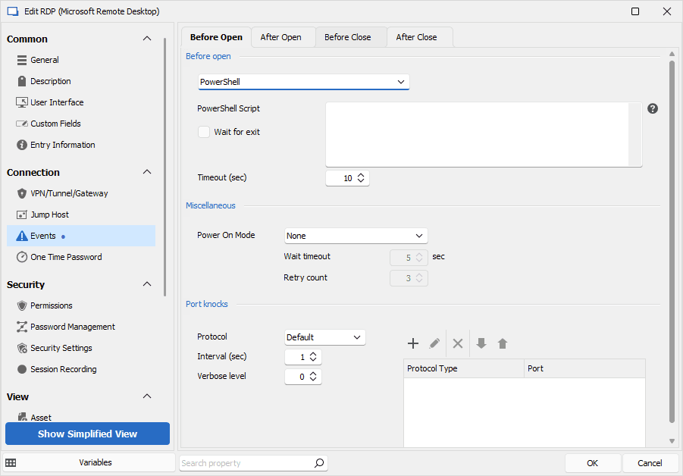
Task: Click the OK button
Action: 592,463
